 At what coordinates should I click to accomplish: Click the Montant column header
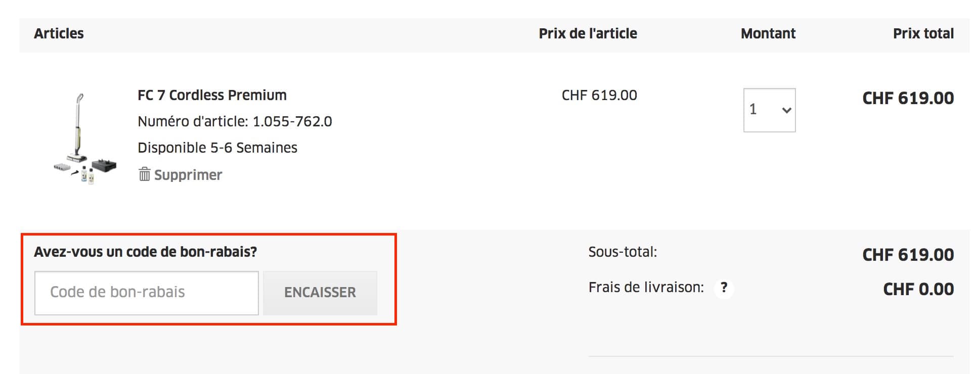tap(768, 33)
